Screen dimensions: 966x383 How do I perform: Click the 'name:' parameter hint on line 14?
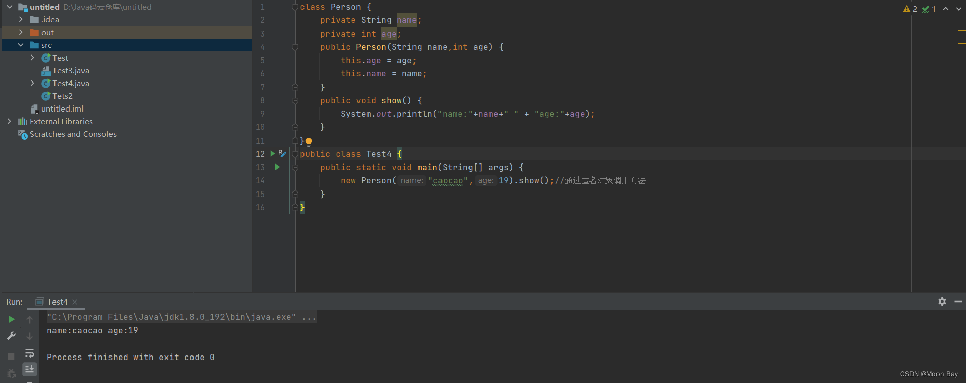click(411, 180)
